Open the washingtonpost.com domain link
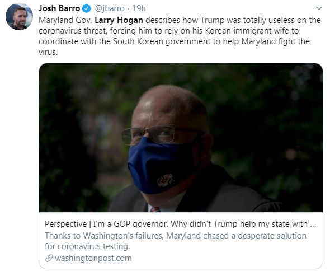 pos(93,258)
